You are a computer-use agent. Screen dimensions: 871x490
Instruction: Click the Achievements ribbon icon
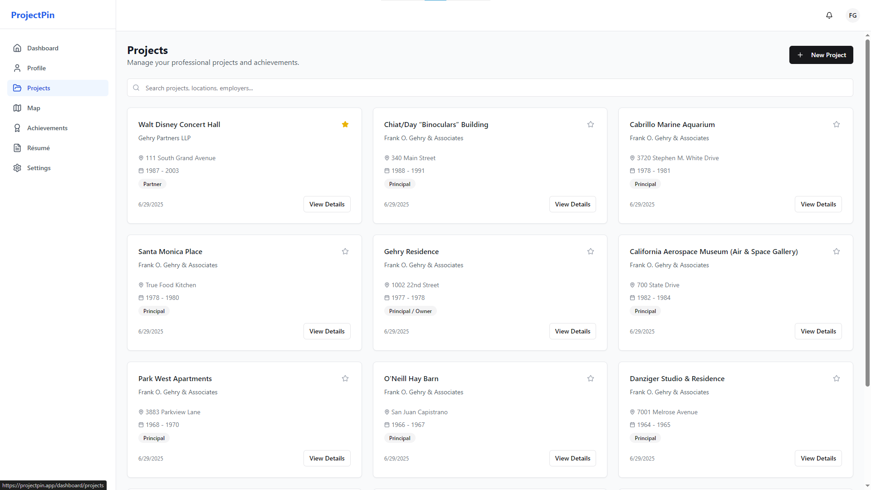(x=17, y=128)
